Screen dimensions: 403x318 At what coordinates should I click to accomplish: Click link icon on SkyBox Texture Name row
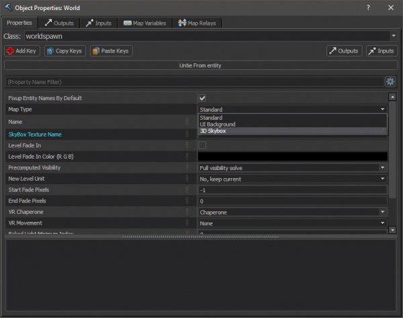click(x=187, y=134)
